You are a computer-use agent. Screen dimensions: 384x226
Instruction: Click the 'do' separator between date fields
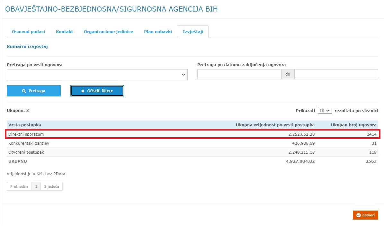(x=288, y=74)
